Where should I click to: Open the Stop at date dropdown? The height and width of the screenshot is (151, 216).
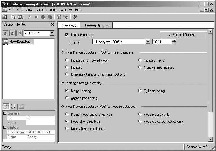click(x=148, y=42)
